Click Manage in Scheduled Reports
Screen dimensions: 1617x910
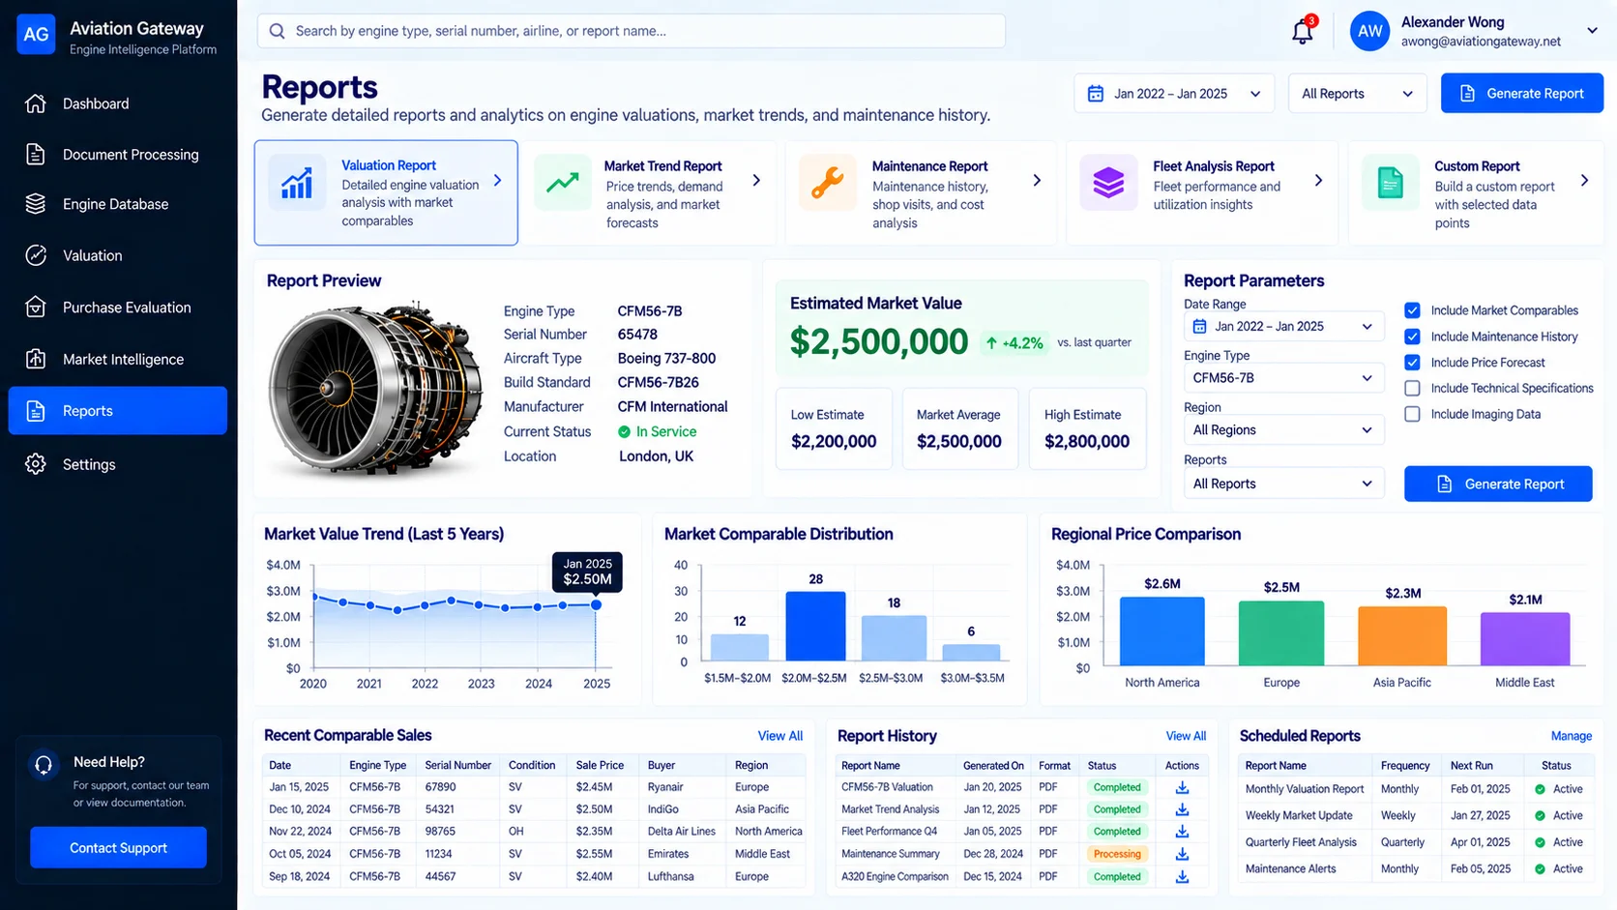point(1572,736)
